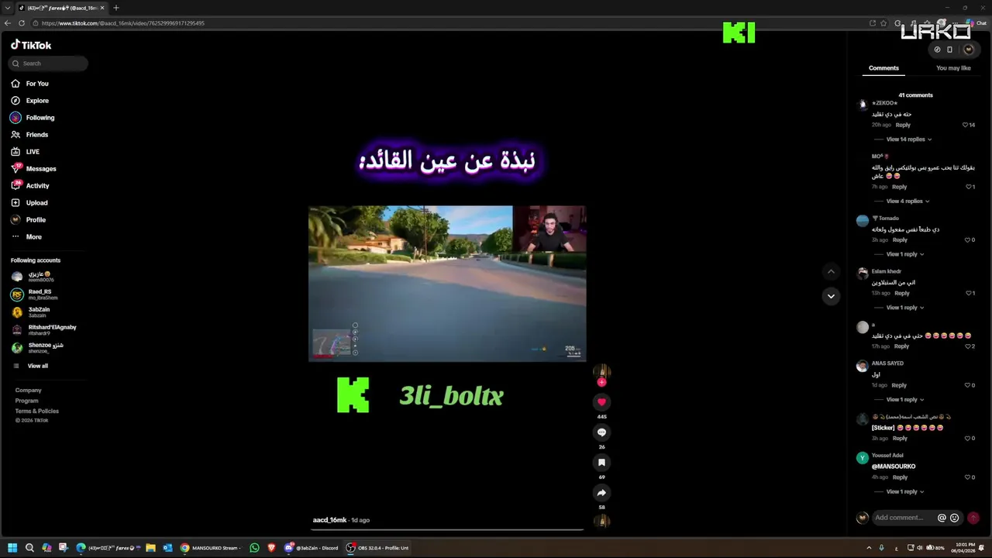Share the video with arrow icon

pos(601,493)
